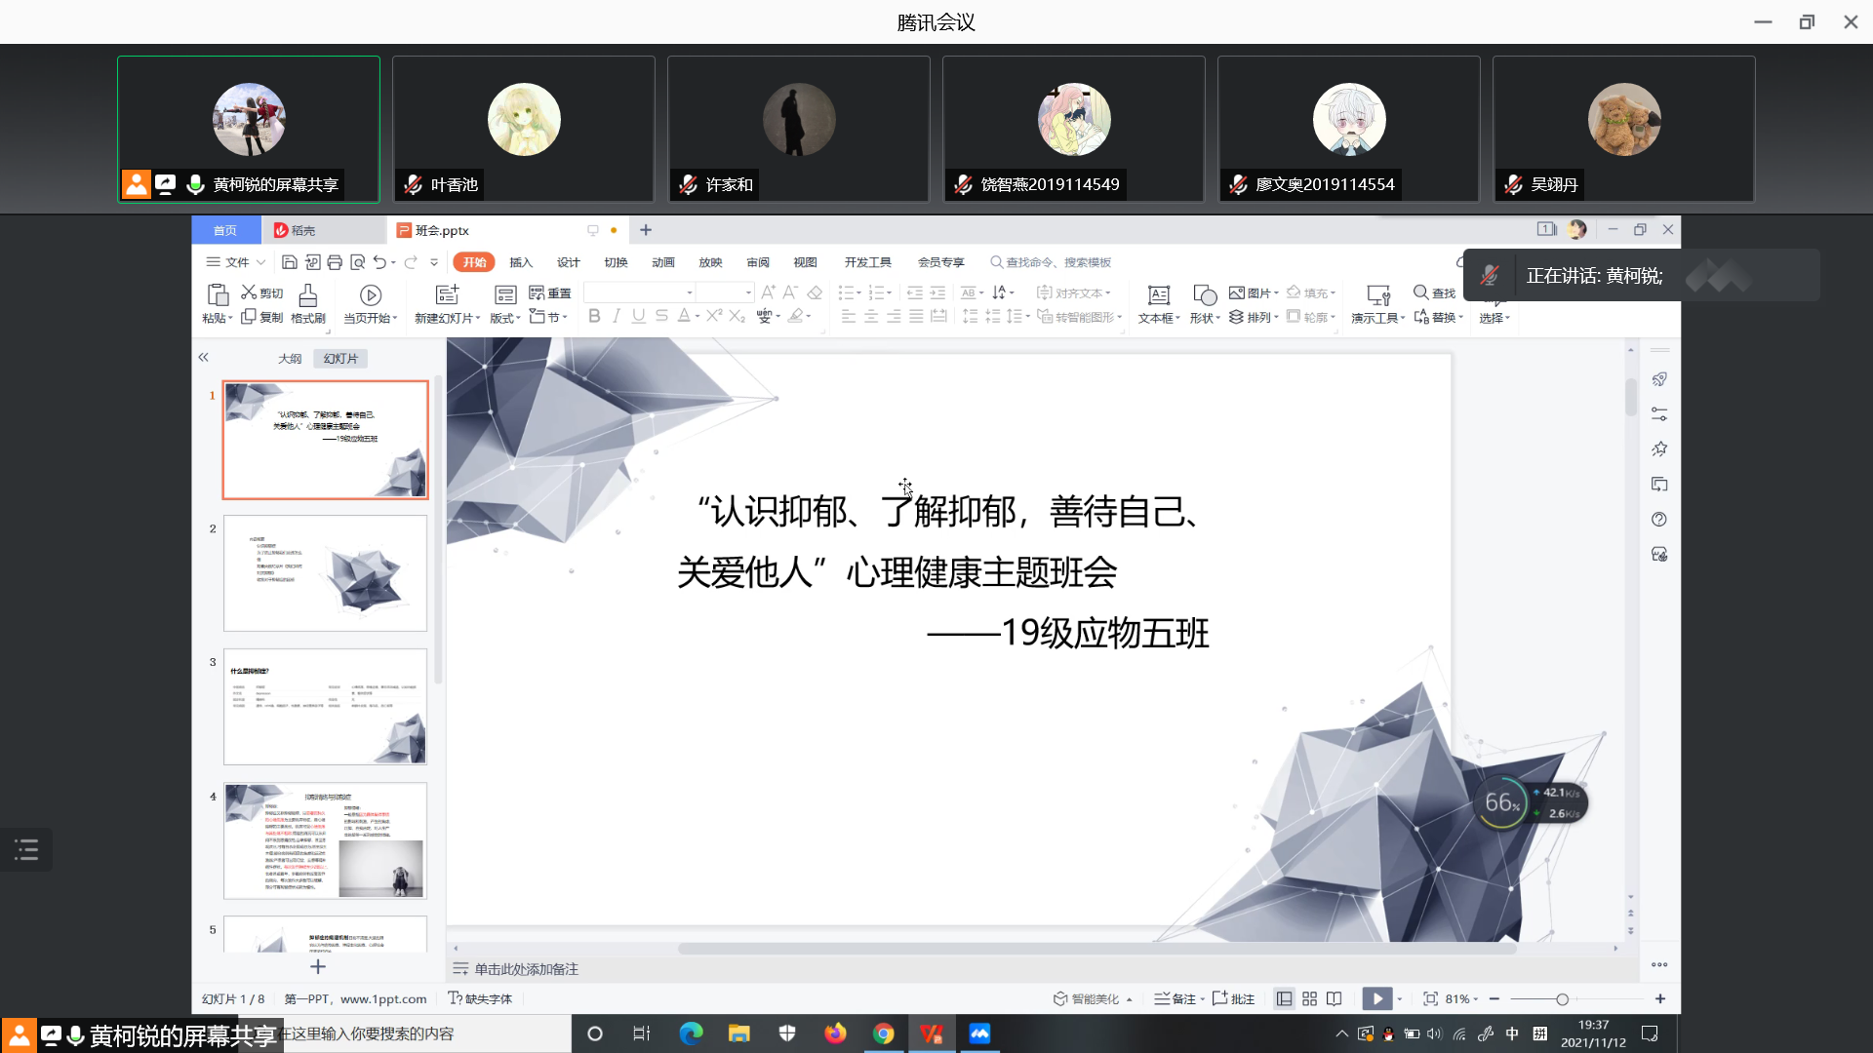Switch to the outline (大纲) panel tab
Screen dimensions: 1873x1053
pyautogui.click(x=290, y=359)
